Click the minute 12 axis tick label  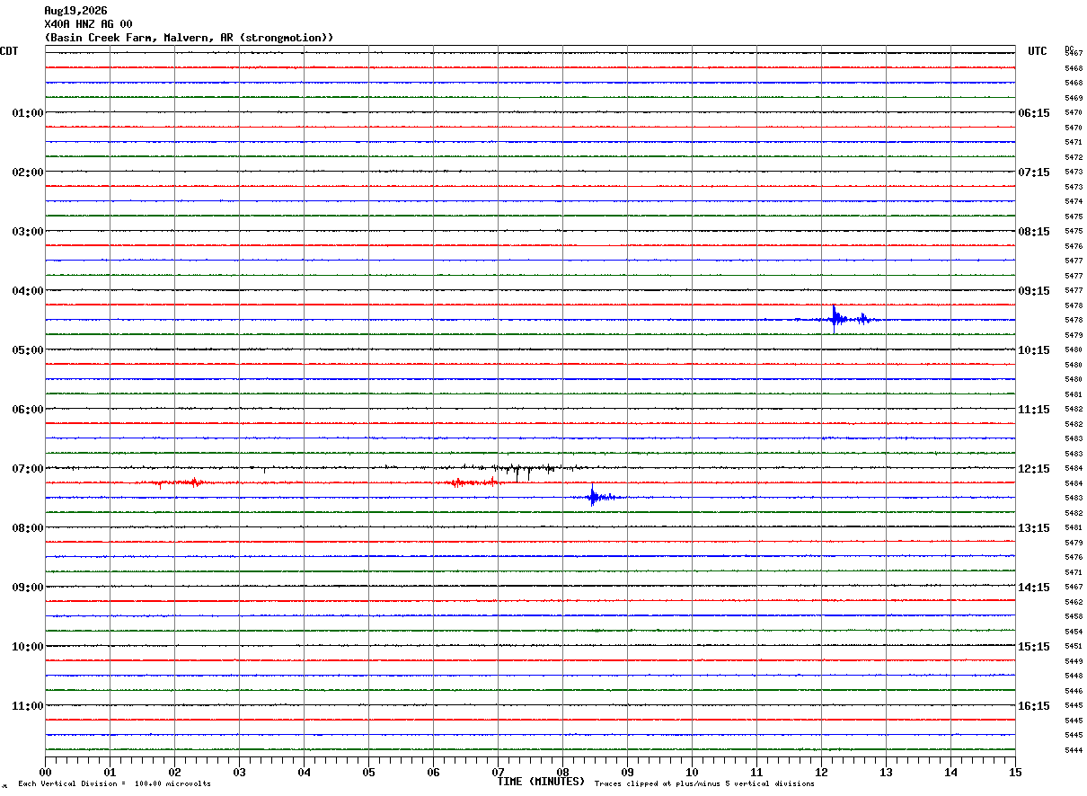[821, 772]
